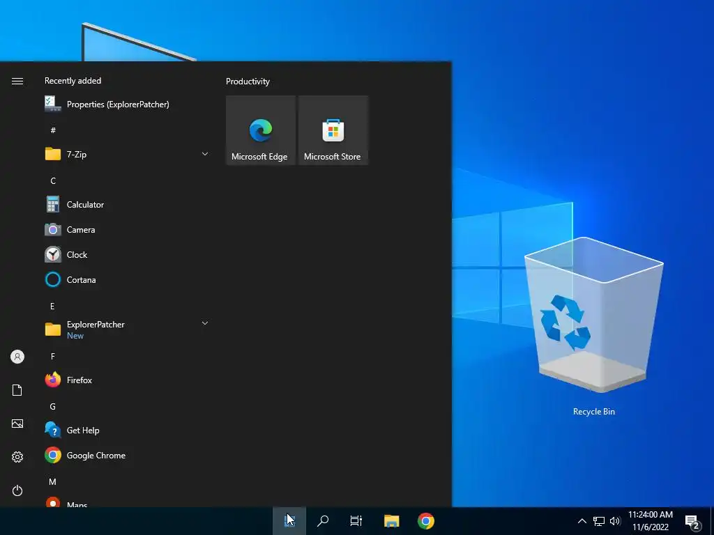Open the 7-Zip folder entry
This screenshot has height=535, width=714.
(128, 154)
